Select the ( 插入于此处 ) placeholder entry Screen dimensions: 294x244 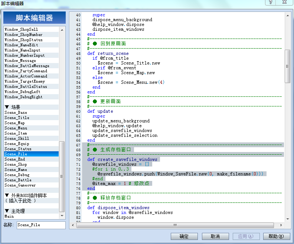(x=31, y=201)
